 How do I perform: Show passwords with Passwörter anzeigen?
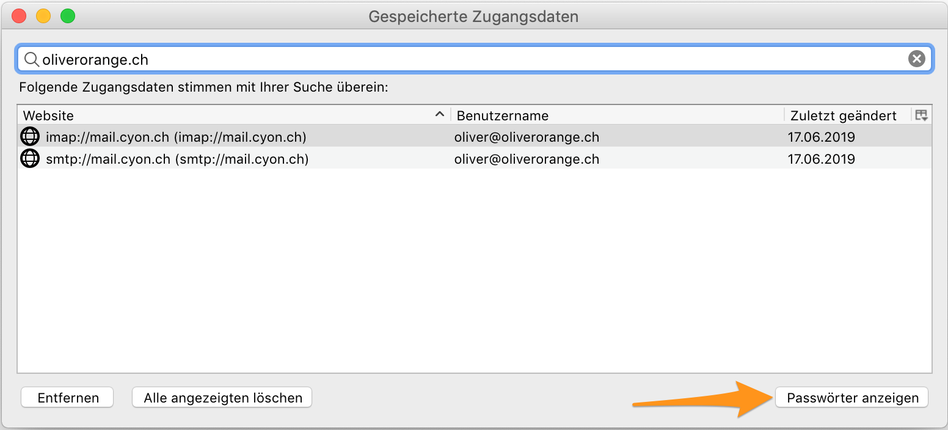point(852,398)
